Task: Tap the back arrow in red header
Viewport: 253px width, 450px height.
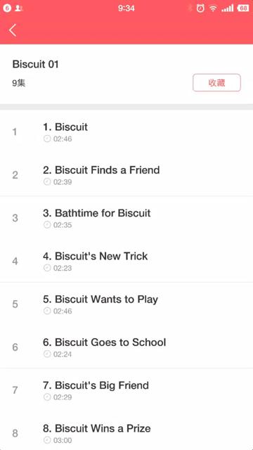Action: coord(13,30)
